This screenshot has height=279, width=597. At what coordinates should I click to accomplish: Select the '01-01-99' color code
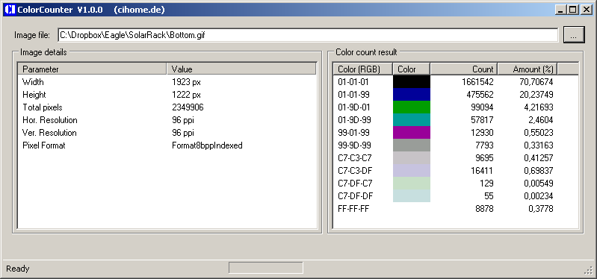coord(353,94)
